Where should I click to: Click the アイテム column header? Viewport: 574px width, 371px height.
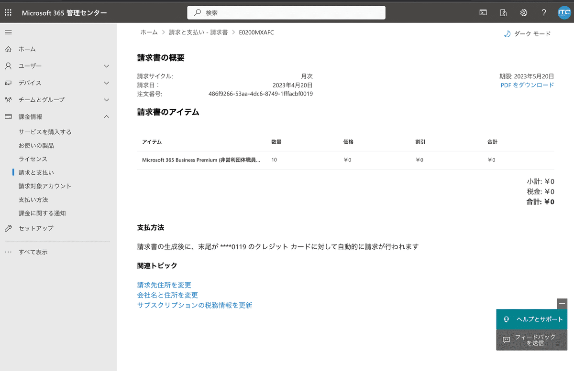coord(152,142)
